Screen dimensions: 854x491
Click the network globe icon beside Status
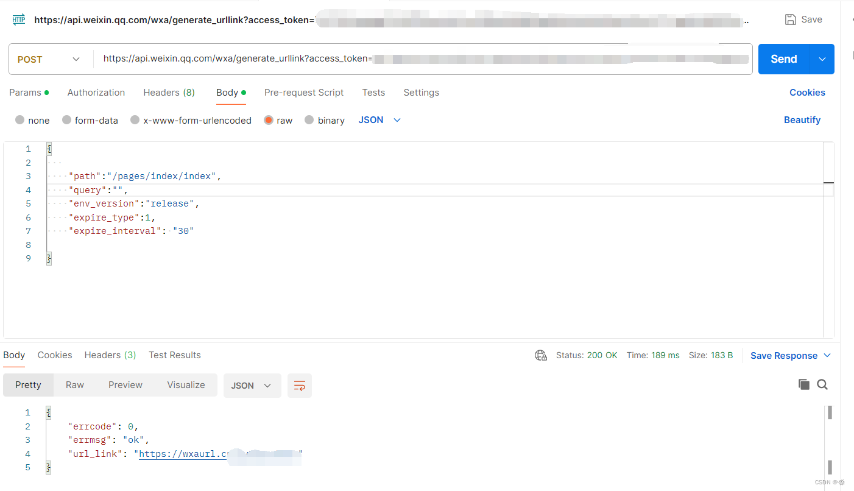[540, 355]
